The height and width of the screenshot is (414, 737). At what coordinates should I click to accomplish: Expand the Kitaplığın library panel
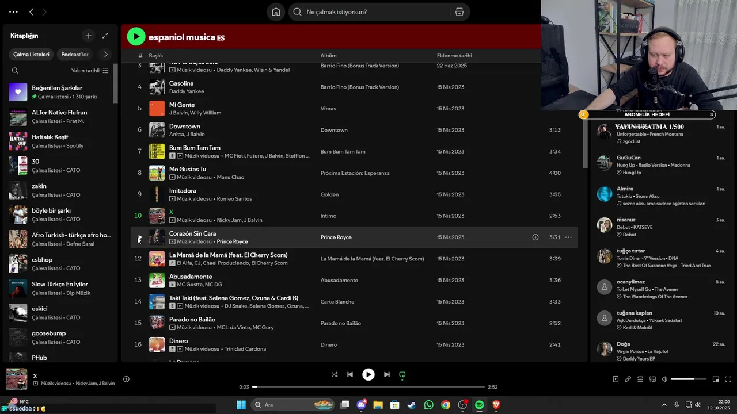(x=105, y=36)
